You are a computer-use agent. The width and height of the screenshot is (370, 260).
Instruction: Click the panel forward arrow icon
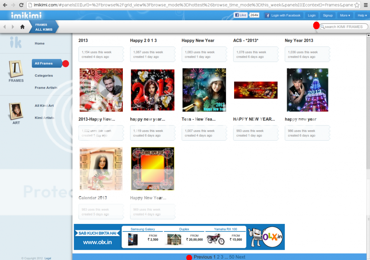click(x=13, y=27)
